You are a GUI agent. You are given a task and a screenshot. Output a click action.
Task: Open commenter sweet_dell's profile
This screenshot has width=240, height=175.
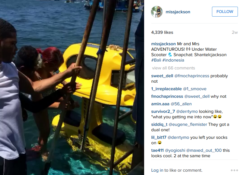coord(162,76)
